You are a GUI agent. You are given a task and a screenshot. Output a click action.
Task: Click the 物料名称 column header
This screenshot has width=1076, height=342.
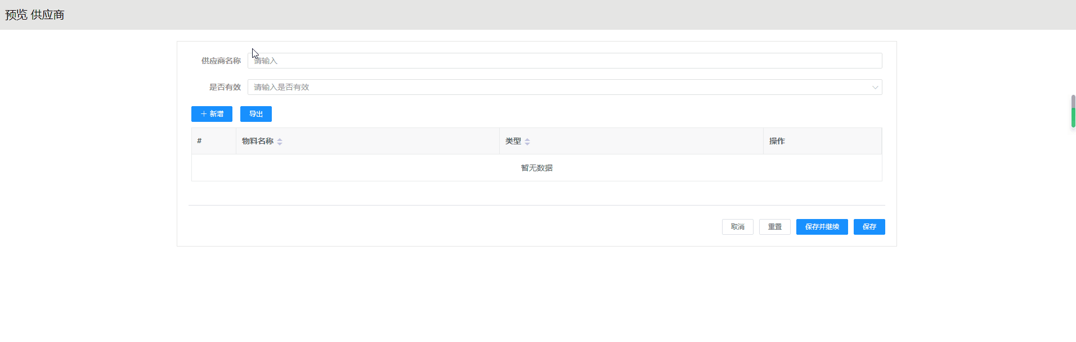[258, 141]
